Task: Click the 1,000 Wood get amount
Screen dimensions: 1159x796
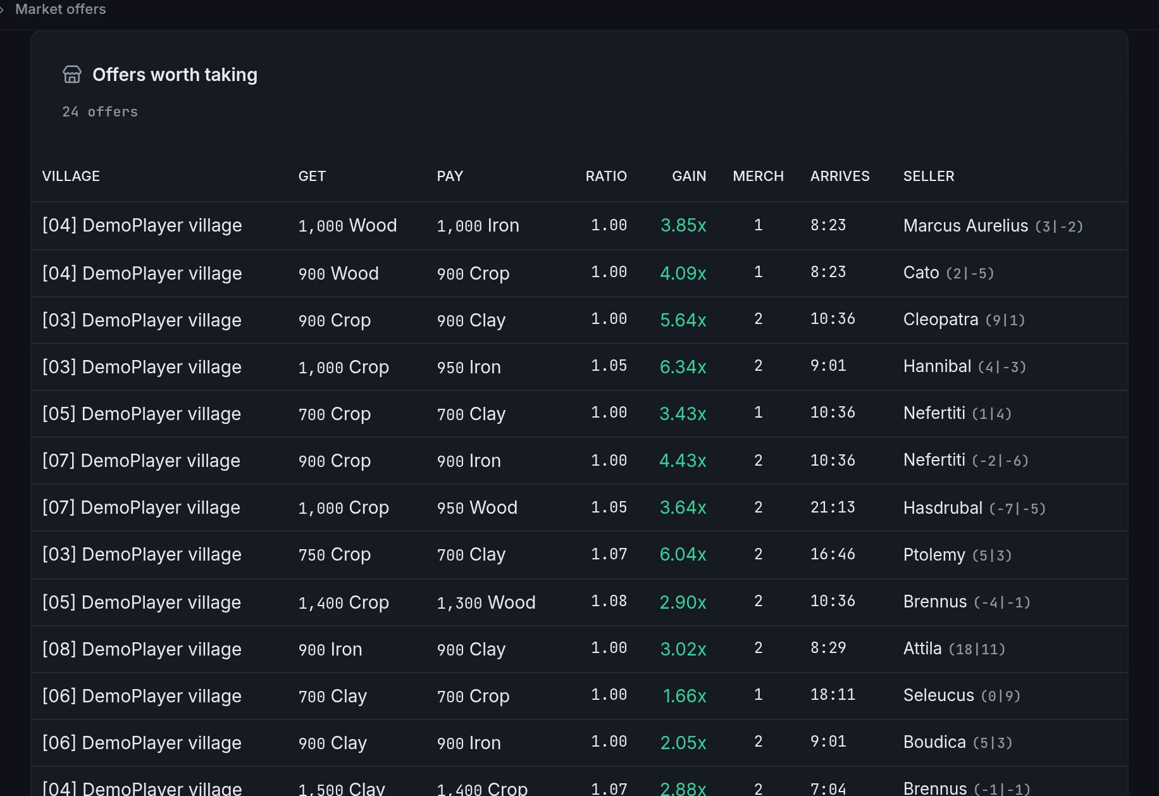Action: (347, 226)
